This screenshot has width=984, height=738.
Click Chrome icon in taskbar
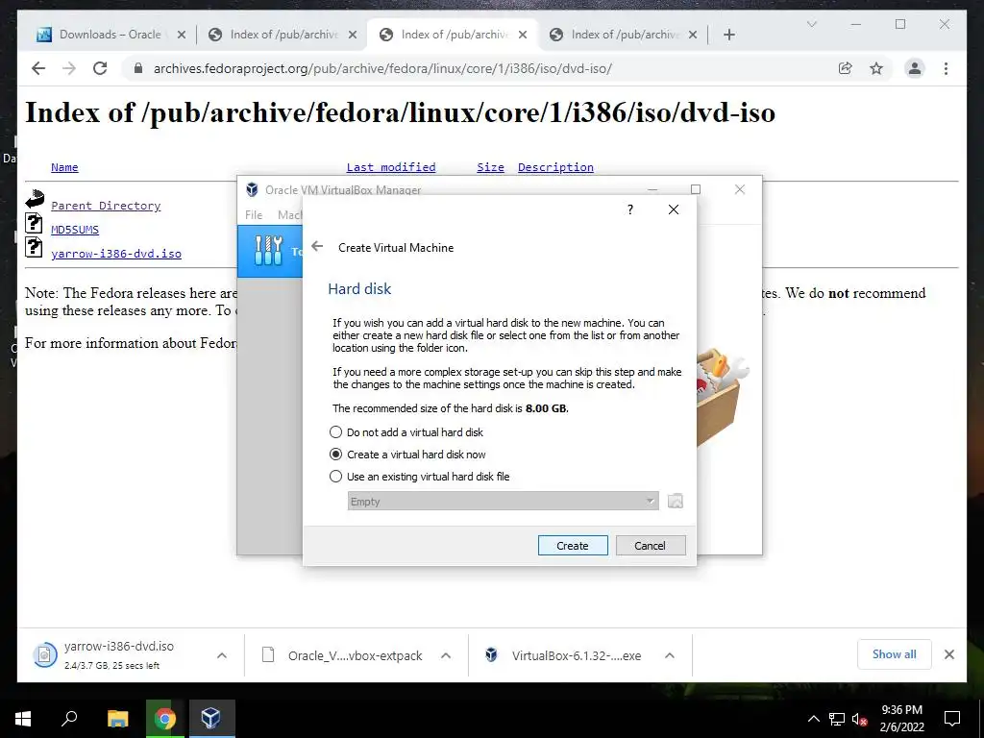pyautogui.click(x=165, y=719)
